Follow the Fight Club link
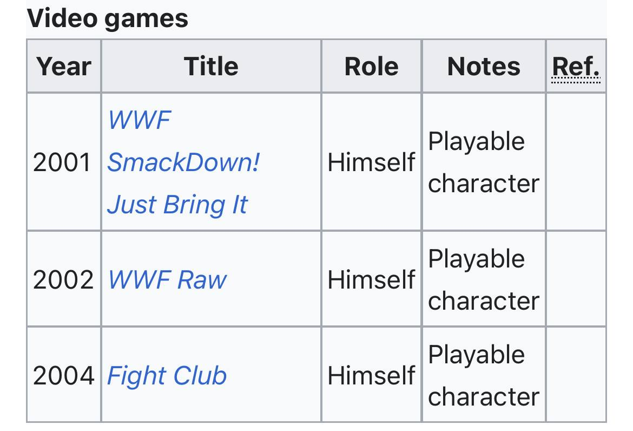 pyautogui.click(x=167, y=375)
